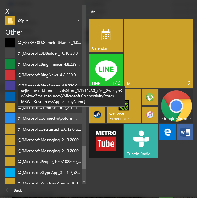Open Microsoft Word from its tile
The width and height of the screenshot is (197, 198).
tap(185, 132)
